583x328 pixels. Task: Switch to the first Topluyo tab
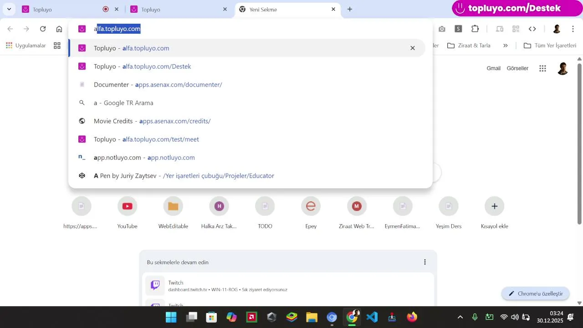point(64,9)
